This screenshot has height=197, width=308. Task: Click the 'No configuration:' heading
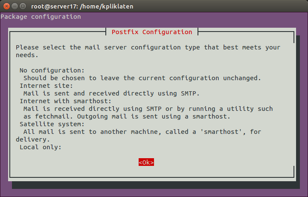coord(52,70)
